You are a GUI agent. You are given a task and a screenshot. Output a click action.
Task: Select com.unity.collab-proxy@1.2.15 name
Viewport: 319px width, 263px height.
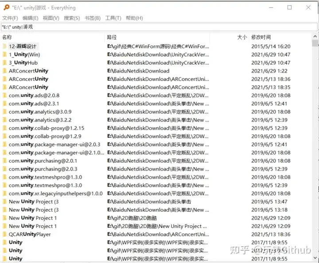click(47, 128)
